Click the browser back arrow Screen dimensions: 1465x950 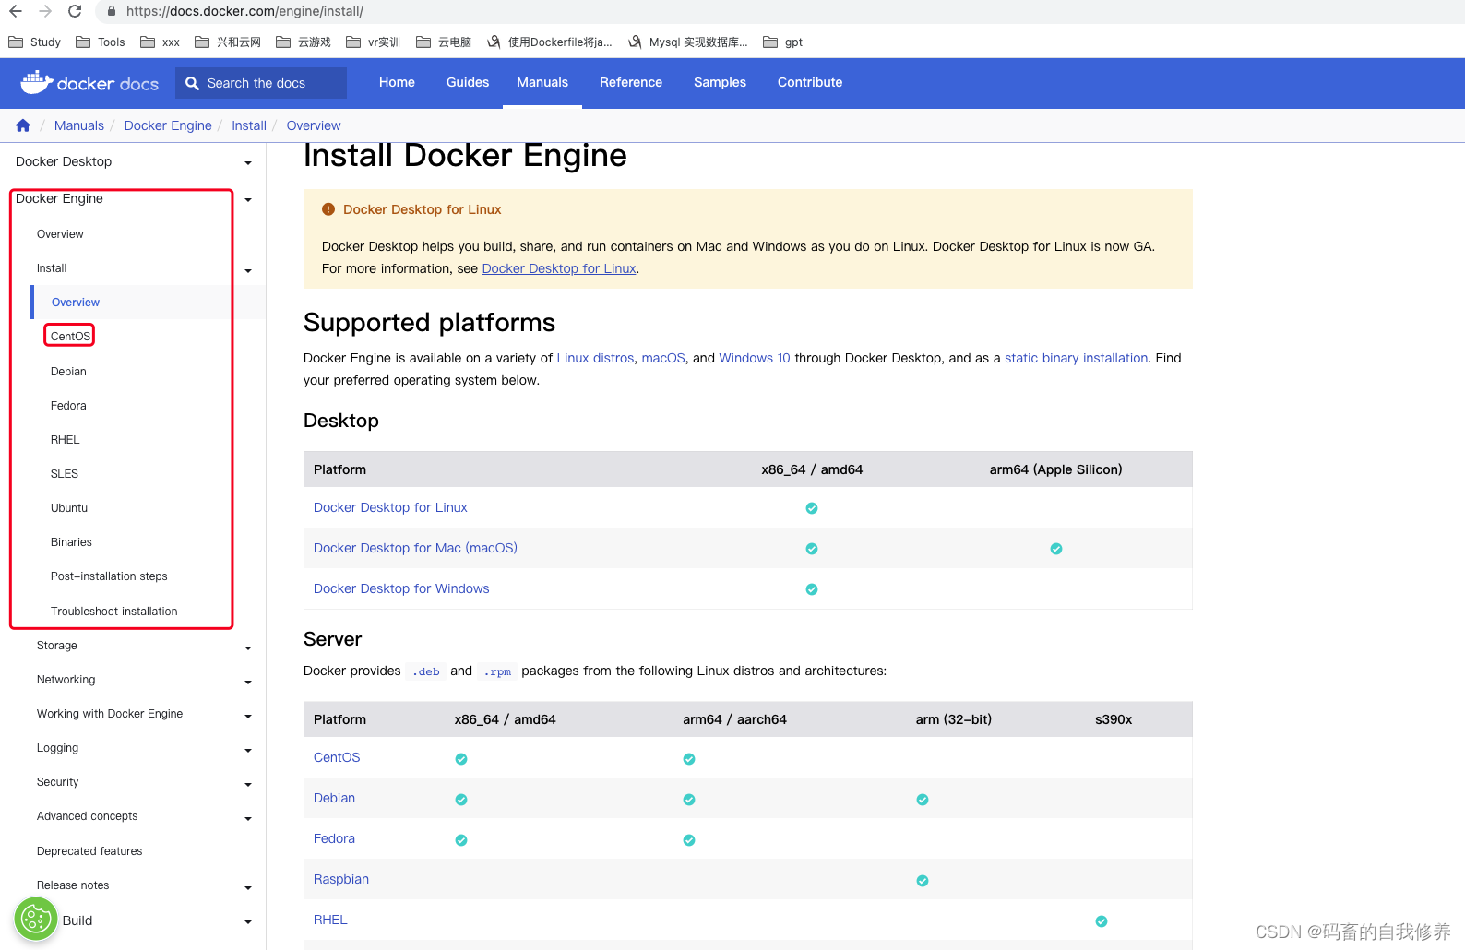[16, 11]
